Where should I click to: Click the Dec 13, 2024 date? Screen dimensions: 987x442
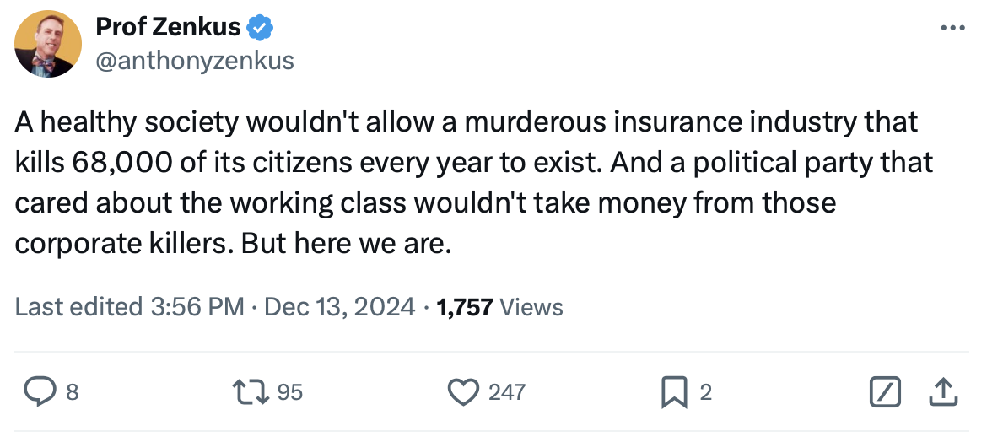click(340, 307)
